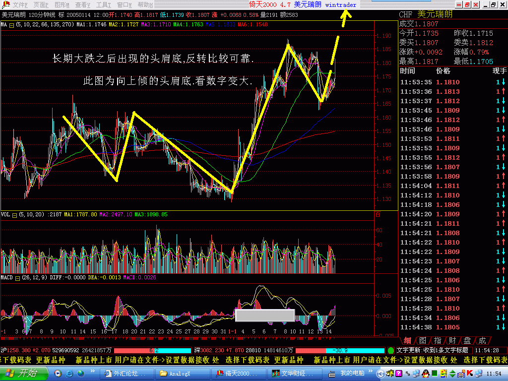Click the book dictionary tray icon
The image size is (508, 381).
pos(461,374)
